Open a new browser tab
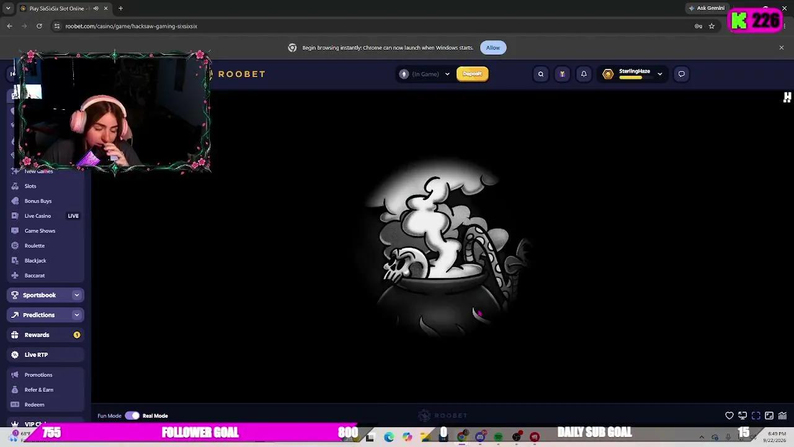This screenshot has height=447, width=794. click(120, 8)
